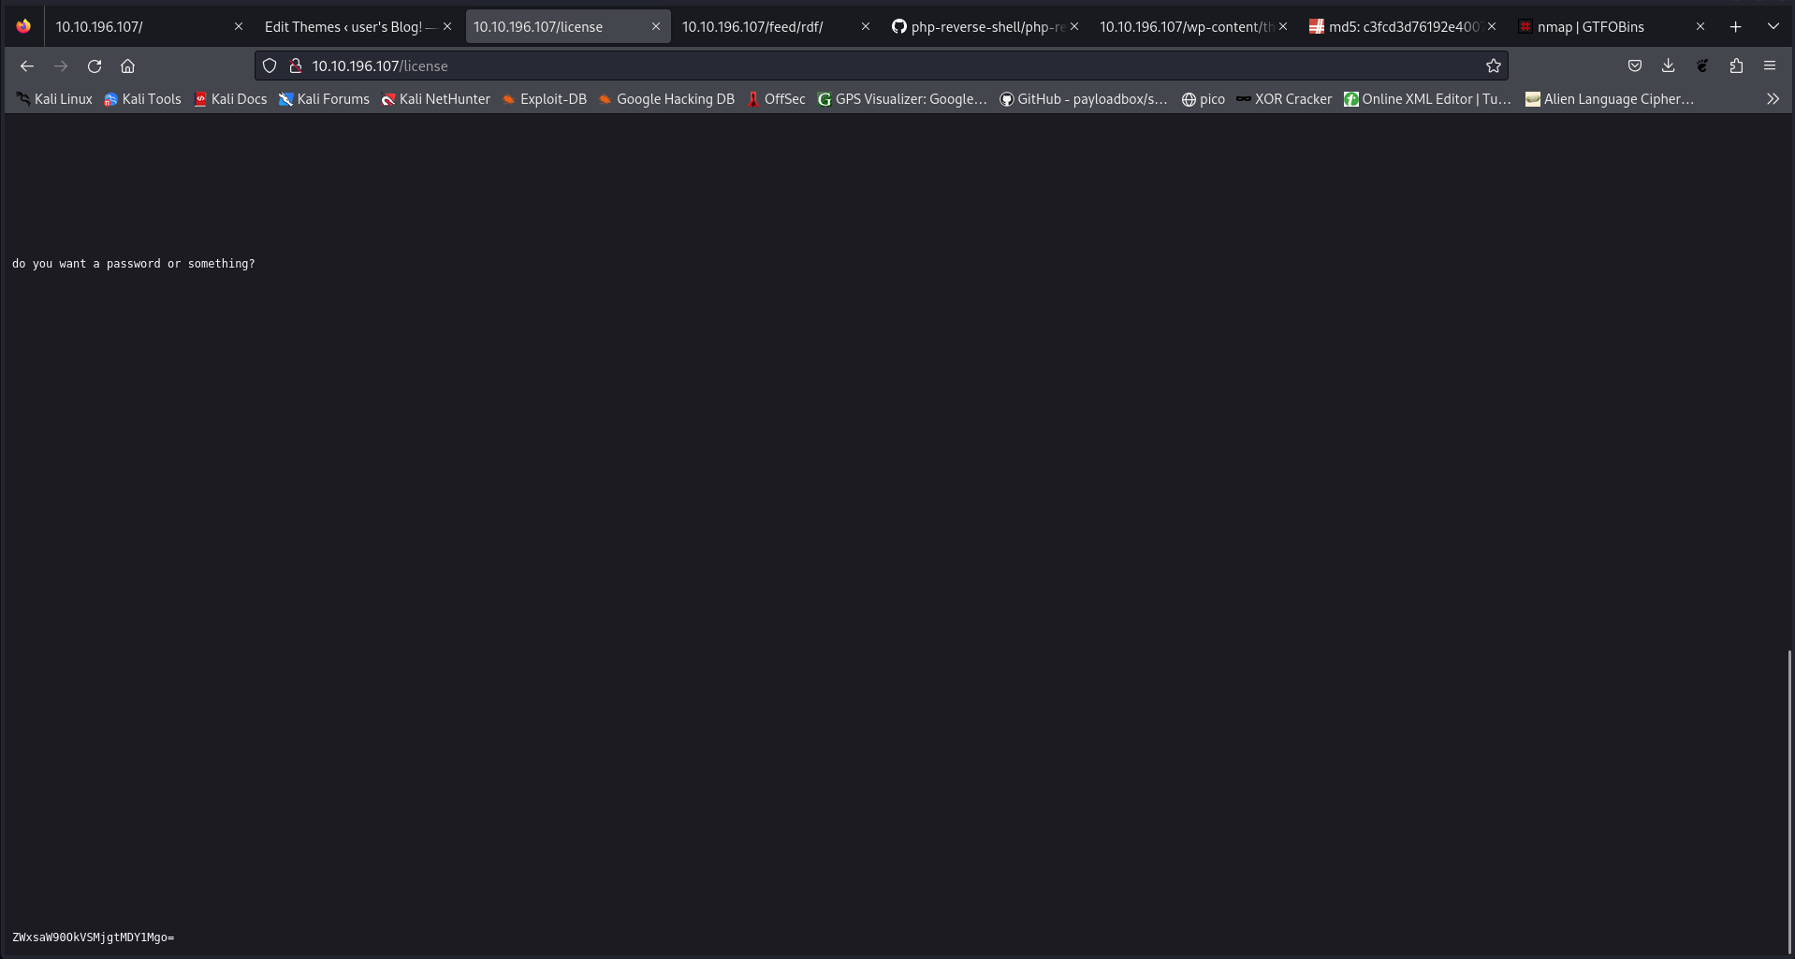This screenshot has width=1795, height=959.
Task: Open XOR Cracker bookmark
Action: [1284, 98]
